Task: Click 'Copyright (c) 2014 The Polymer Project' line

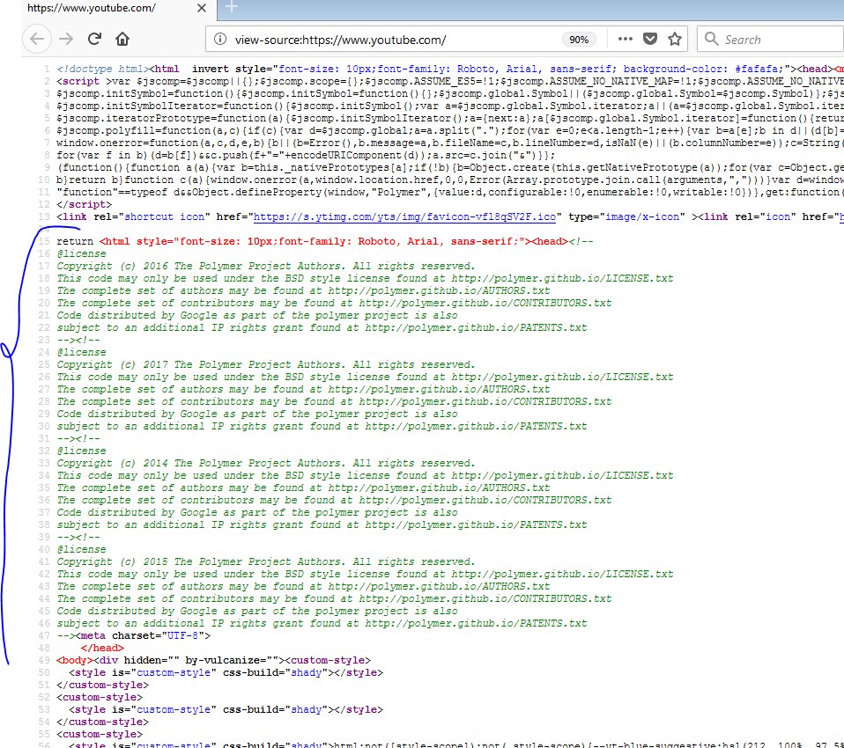Action: click(x=266, y=463)
